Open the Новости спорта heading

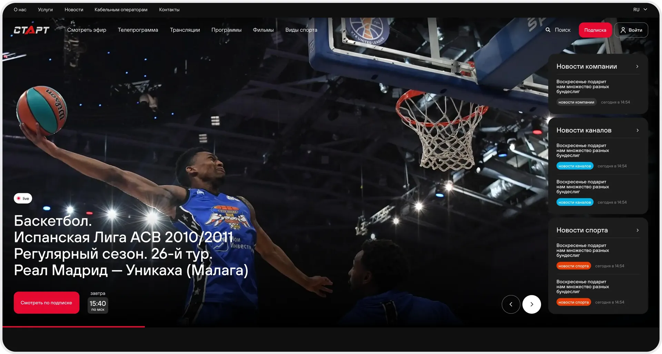(582, 230)
